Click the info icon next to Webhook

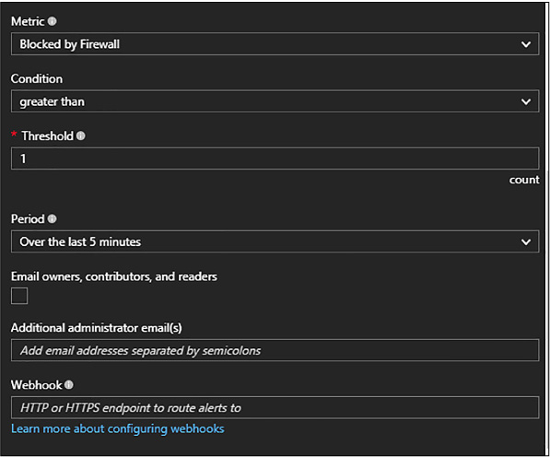click(x=69, y=385)
